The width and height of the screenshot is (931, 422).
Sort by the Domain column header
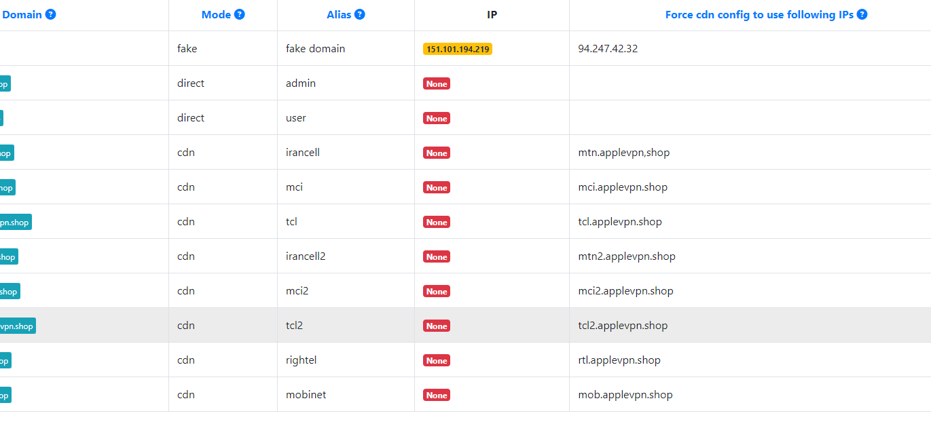(x=22, y=14)
